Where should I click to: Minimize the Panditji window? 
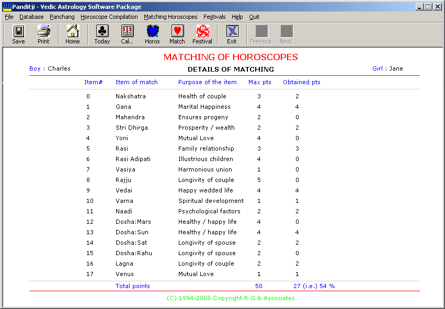pyautogui.click(x=419, y=6)
